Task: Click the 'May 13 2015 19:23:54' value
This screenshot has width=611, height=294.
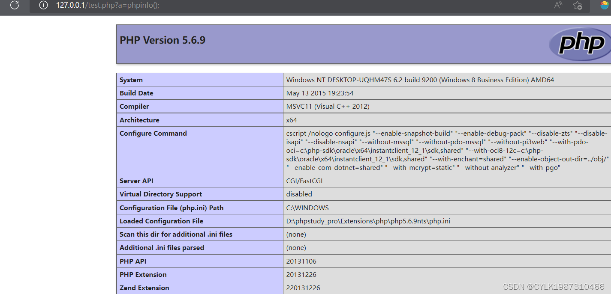Action: tap(320, 93)
